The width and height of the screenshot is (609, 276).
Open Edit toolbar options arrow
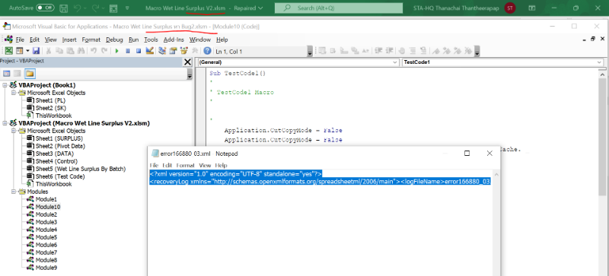(x=477, y=51)
